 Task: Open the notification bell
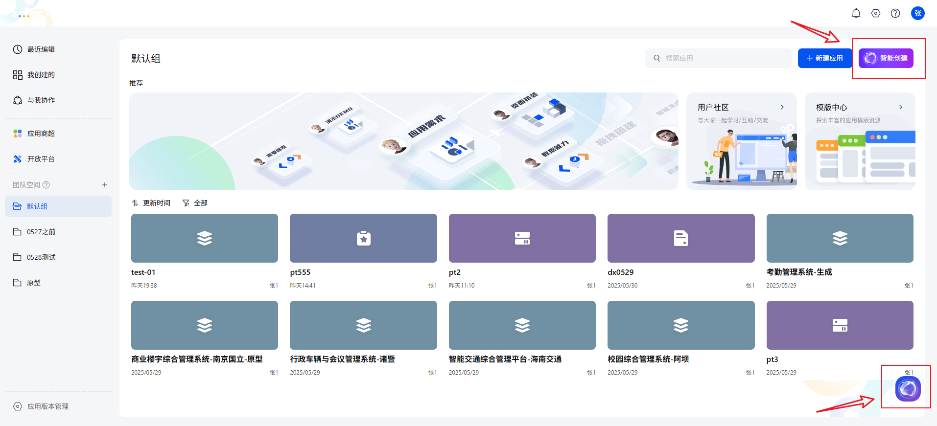[x=856, y=13]
